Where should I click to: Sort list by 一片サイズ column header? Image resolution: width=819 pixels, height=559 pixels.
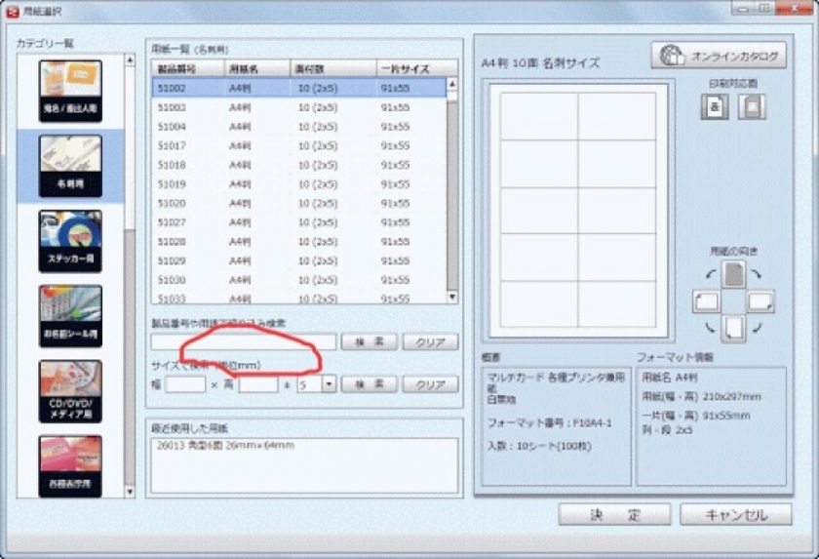pos(415,68)
